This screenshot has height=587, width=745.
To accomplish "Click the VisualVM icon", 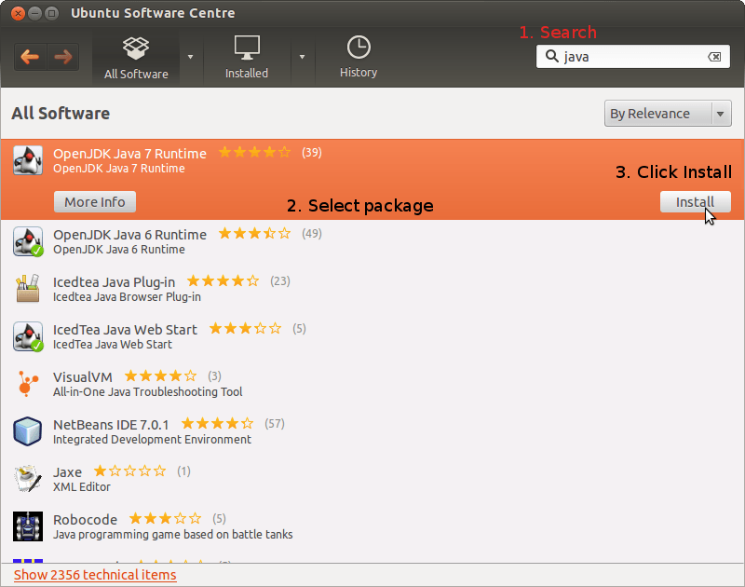I will pos(28,384).
